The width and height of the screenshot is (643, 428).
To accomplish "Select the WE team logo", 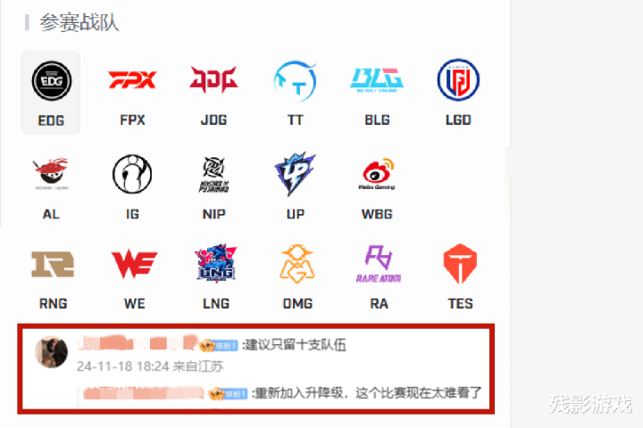I will (x=135, y=264).
